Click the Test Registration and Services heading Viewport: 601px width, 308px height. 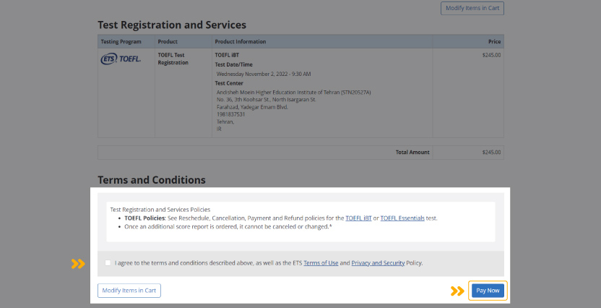tap(172, 25)
